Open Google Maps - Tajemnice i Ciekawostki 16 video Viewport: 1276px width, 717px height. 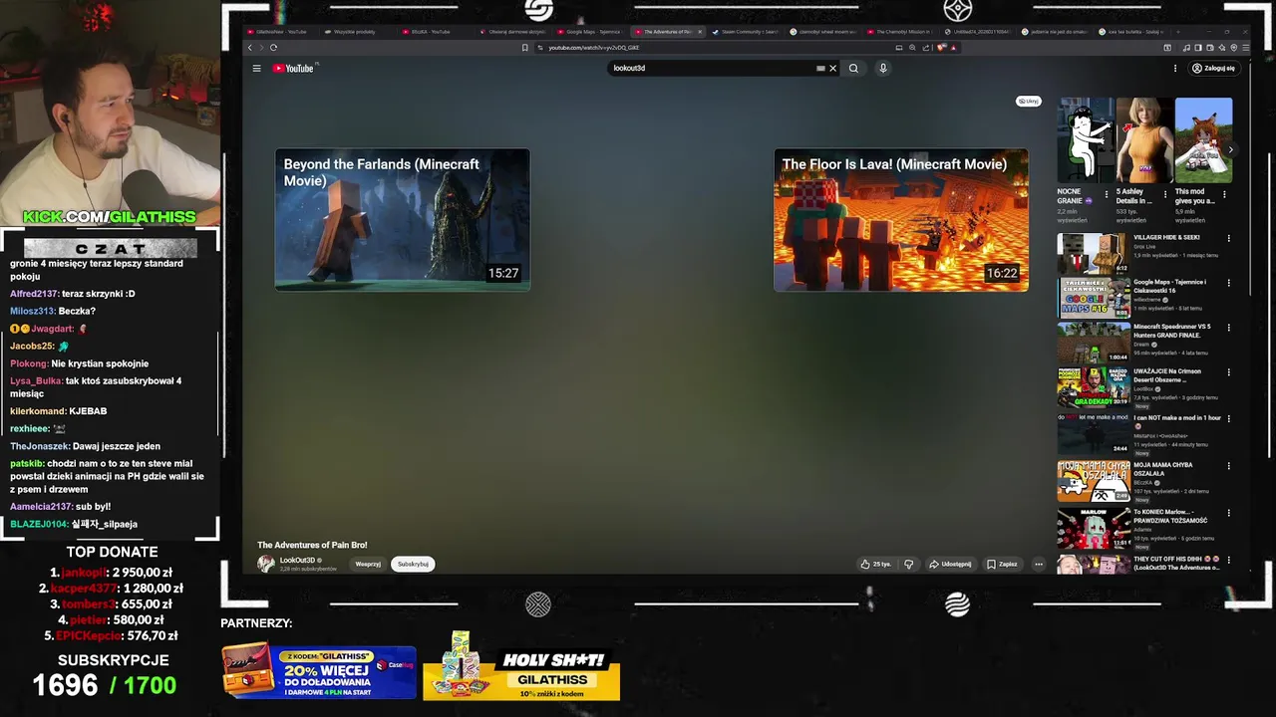click(x=1094, y=299)
